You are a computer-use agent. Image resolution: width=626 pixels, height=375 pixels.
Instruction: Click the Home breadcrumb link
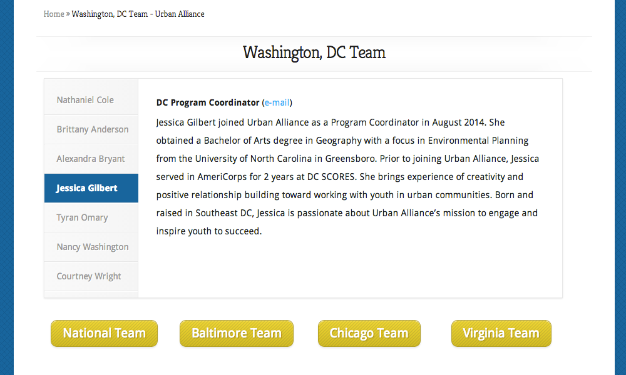point(54,14)
